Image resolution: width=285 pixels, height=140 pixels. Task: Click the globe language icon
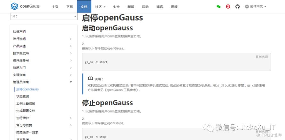pyautogui.click(x=247, y=6)
